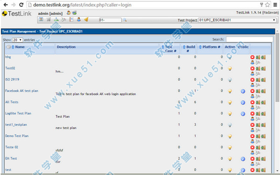280x175 pixels.
Task: Open the User Management toolbar icon
Action: point(79,20)
